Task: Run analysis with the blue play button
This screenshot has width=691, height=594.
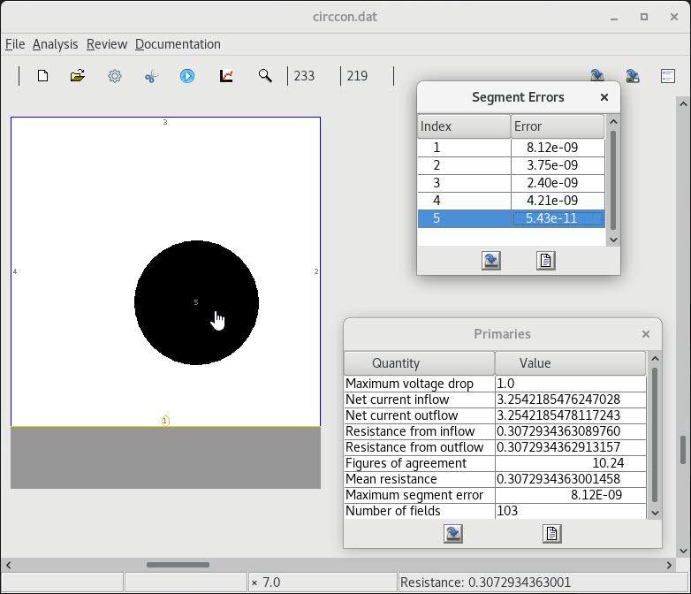Action: 187,76
